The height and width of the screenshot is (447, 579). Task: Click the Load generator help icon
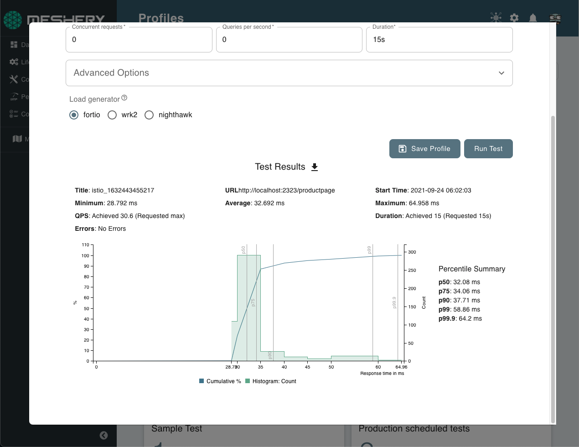124,98
